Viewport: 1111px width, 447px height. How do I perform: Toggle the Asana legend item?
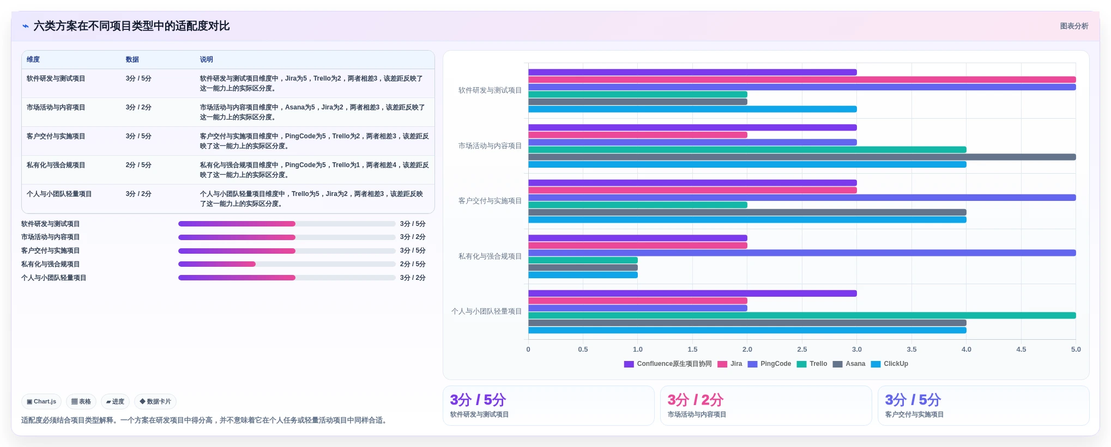tap(849, 364)
